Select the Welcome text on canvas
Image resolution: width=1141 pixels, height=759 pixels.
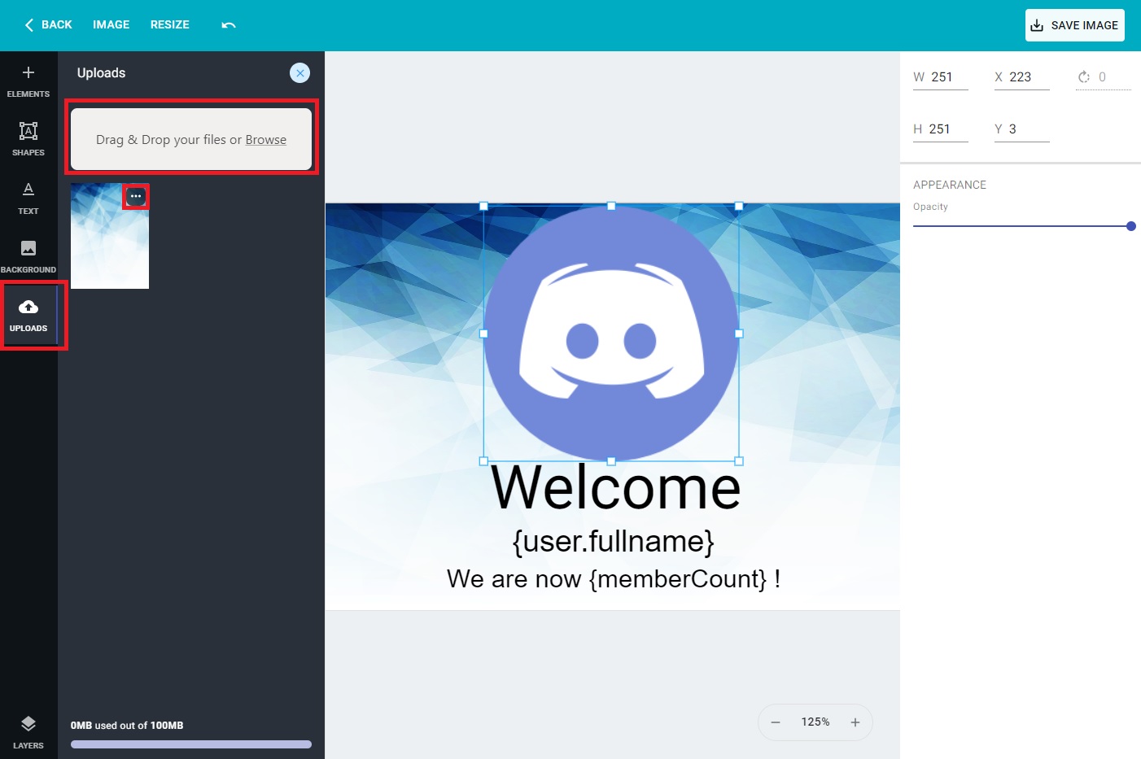point(616,488)
